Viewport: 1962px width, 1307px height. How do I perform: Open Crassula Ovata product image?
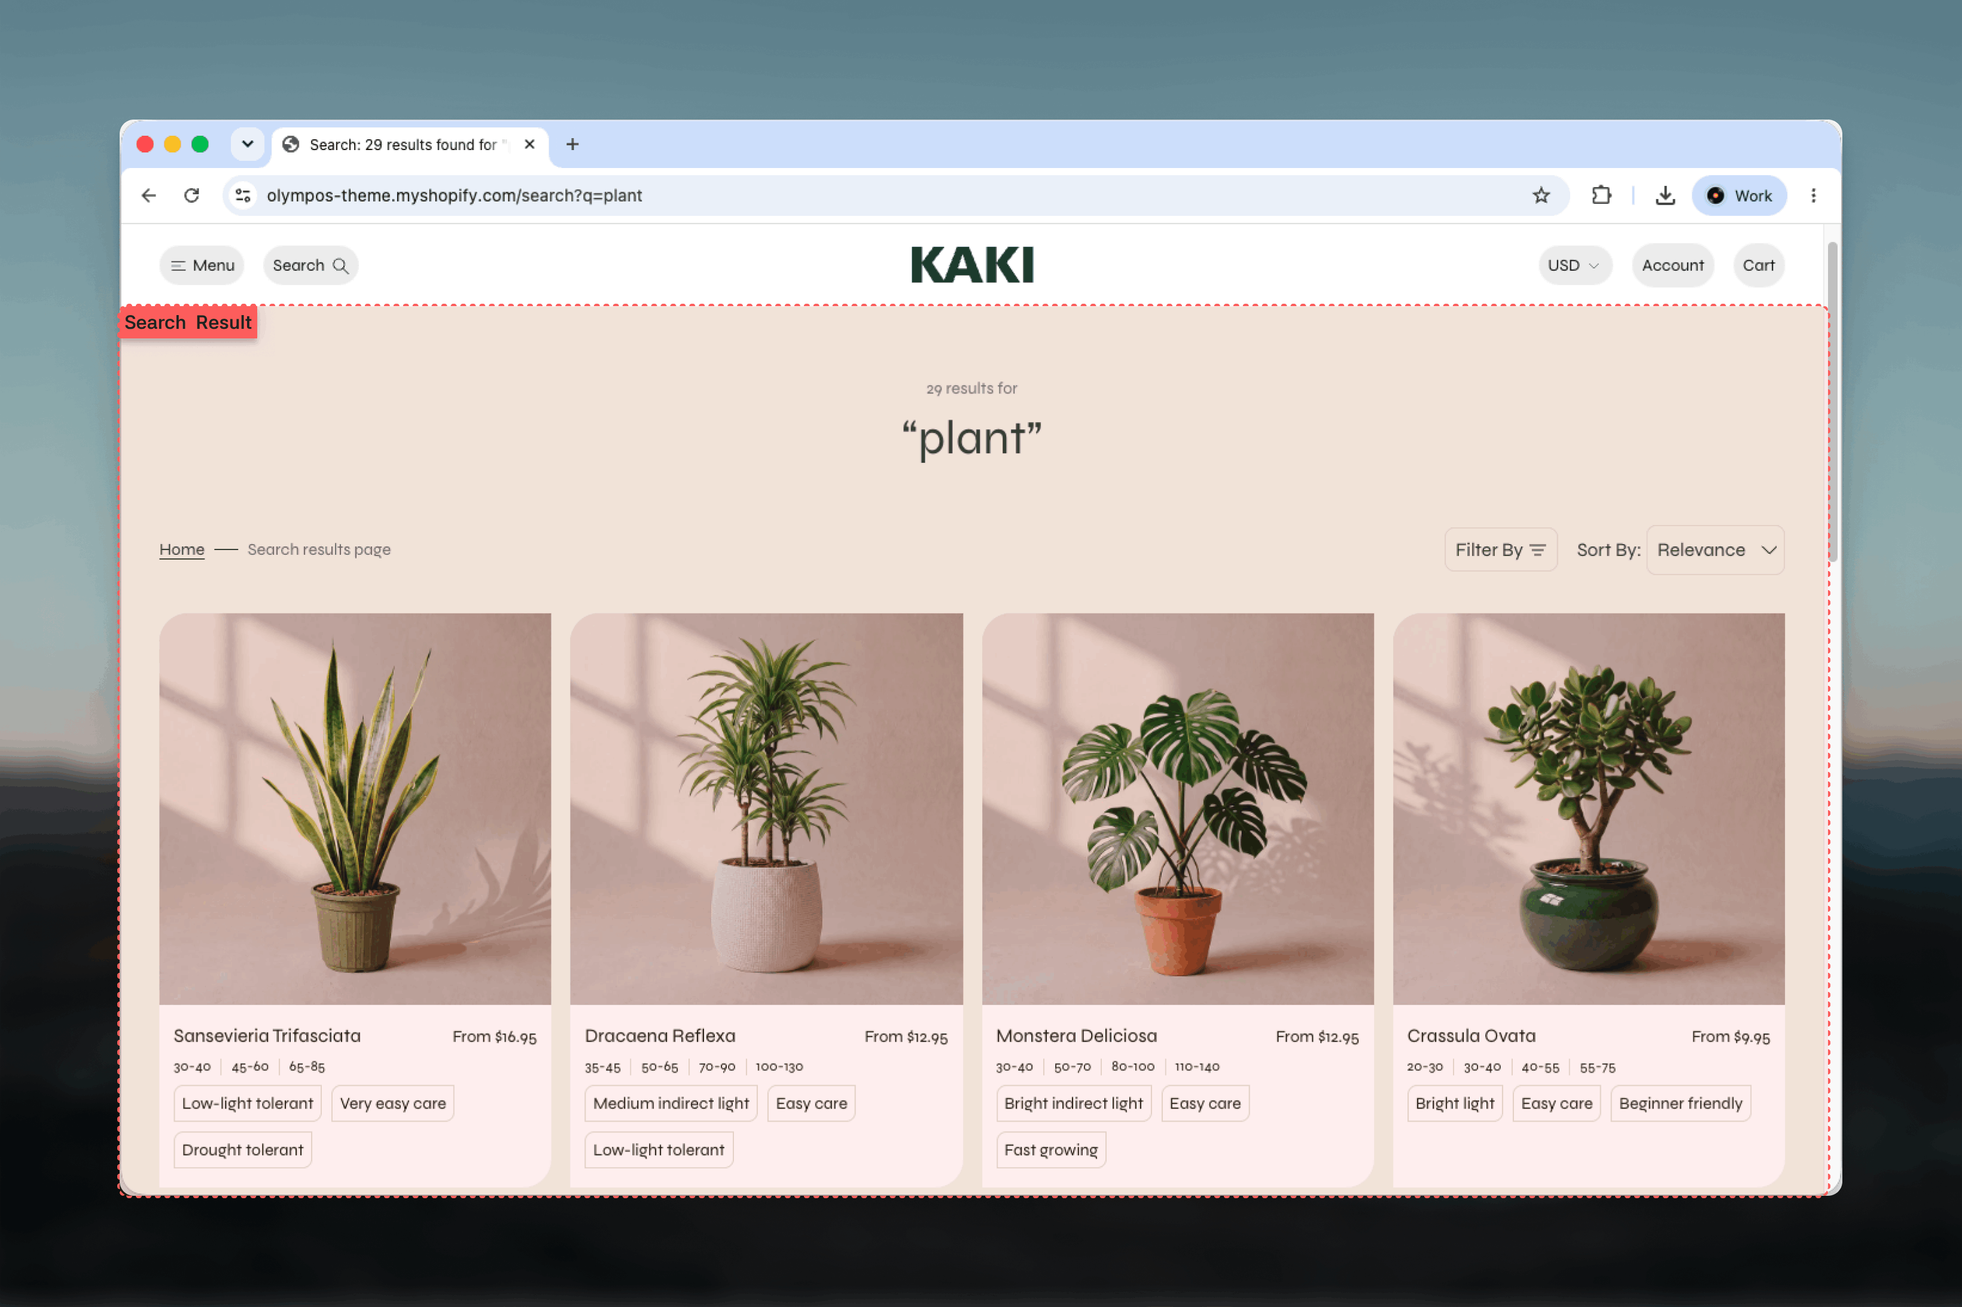click(x=1589, y=808)
